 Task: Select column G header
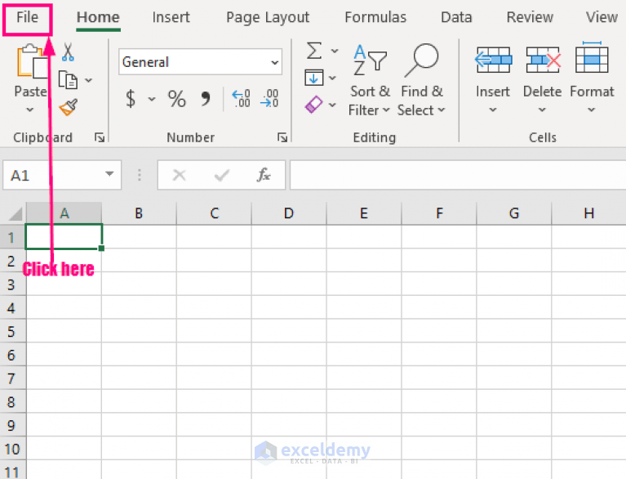[x=514, y=213]
